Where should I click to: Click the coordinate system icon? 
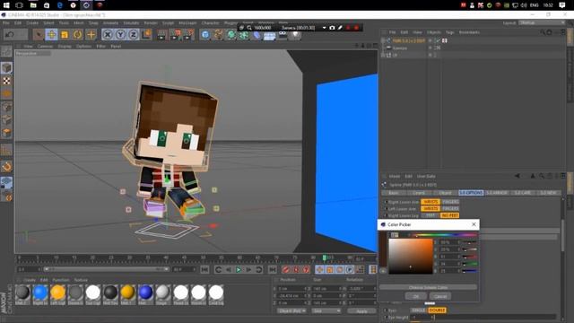146,35
